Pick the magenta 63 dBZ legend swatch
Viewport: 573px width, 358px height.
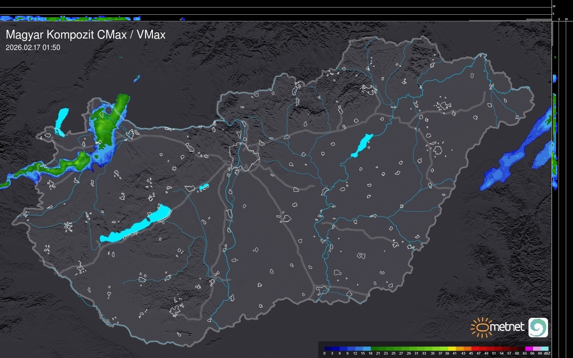529,349
